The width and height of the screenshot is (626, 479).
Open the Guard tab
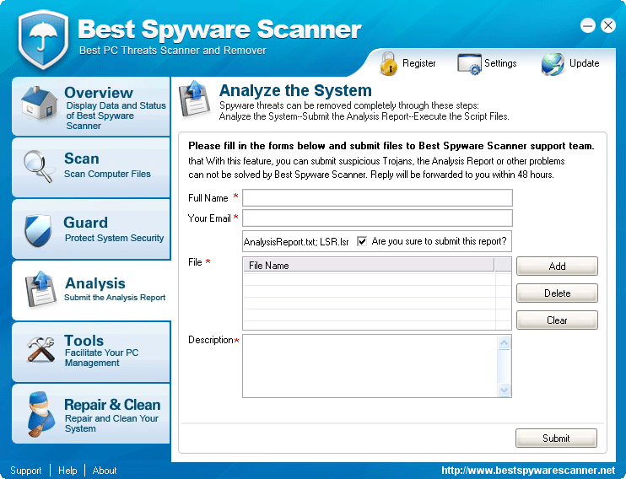tap(91, 229)
